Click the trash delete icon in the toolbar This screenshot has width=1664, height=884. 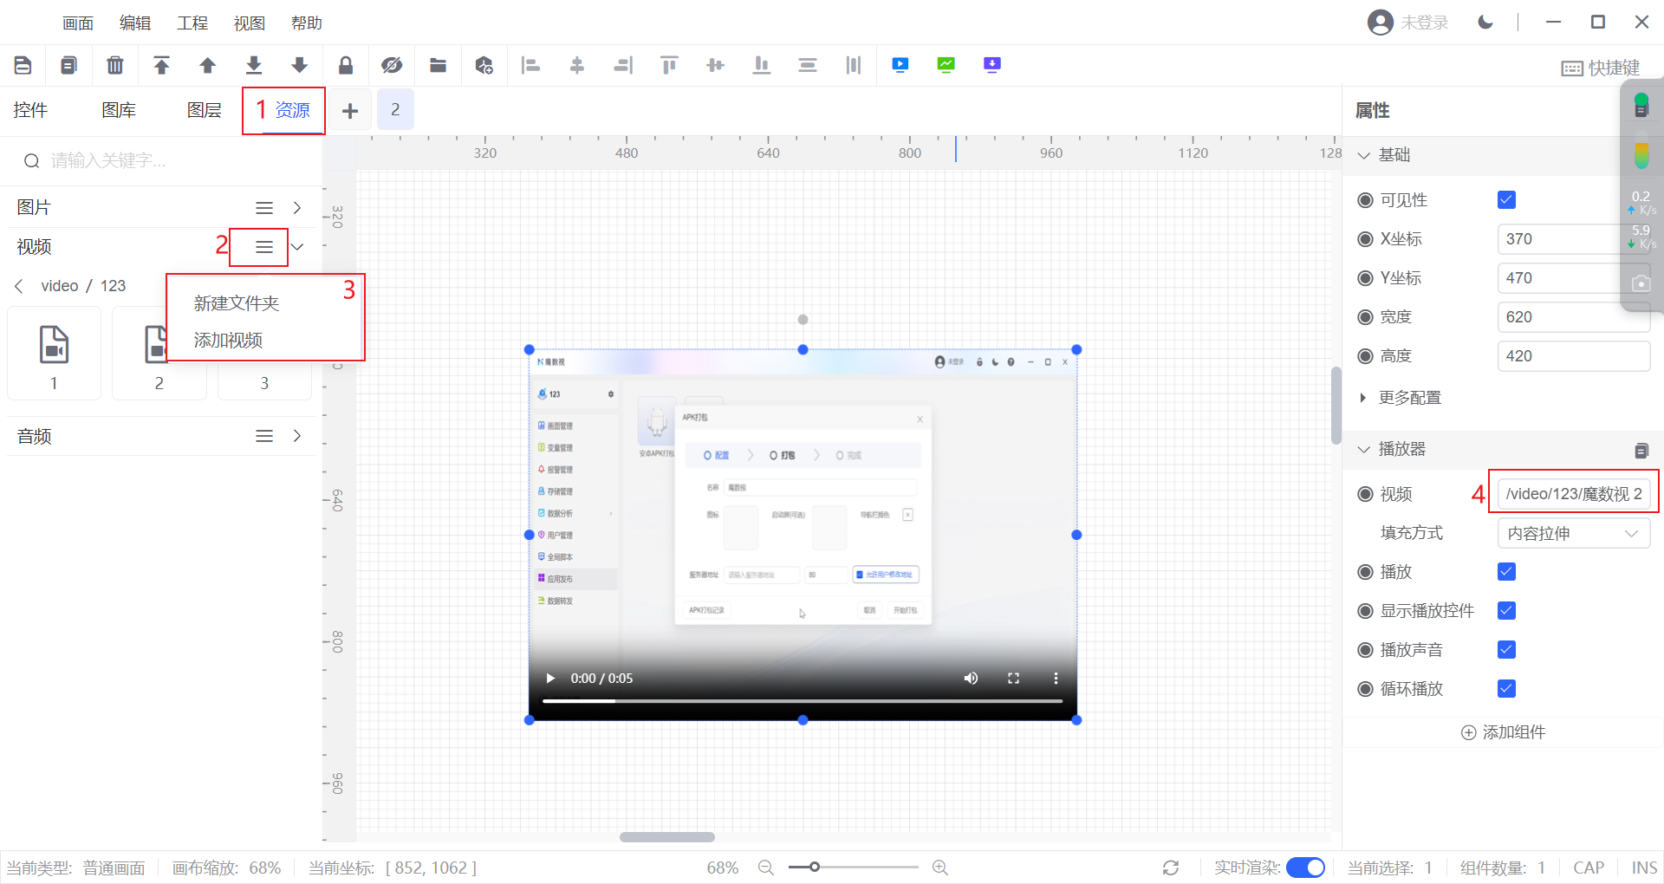(x=114, y=65)
